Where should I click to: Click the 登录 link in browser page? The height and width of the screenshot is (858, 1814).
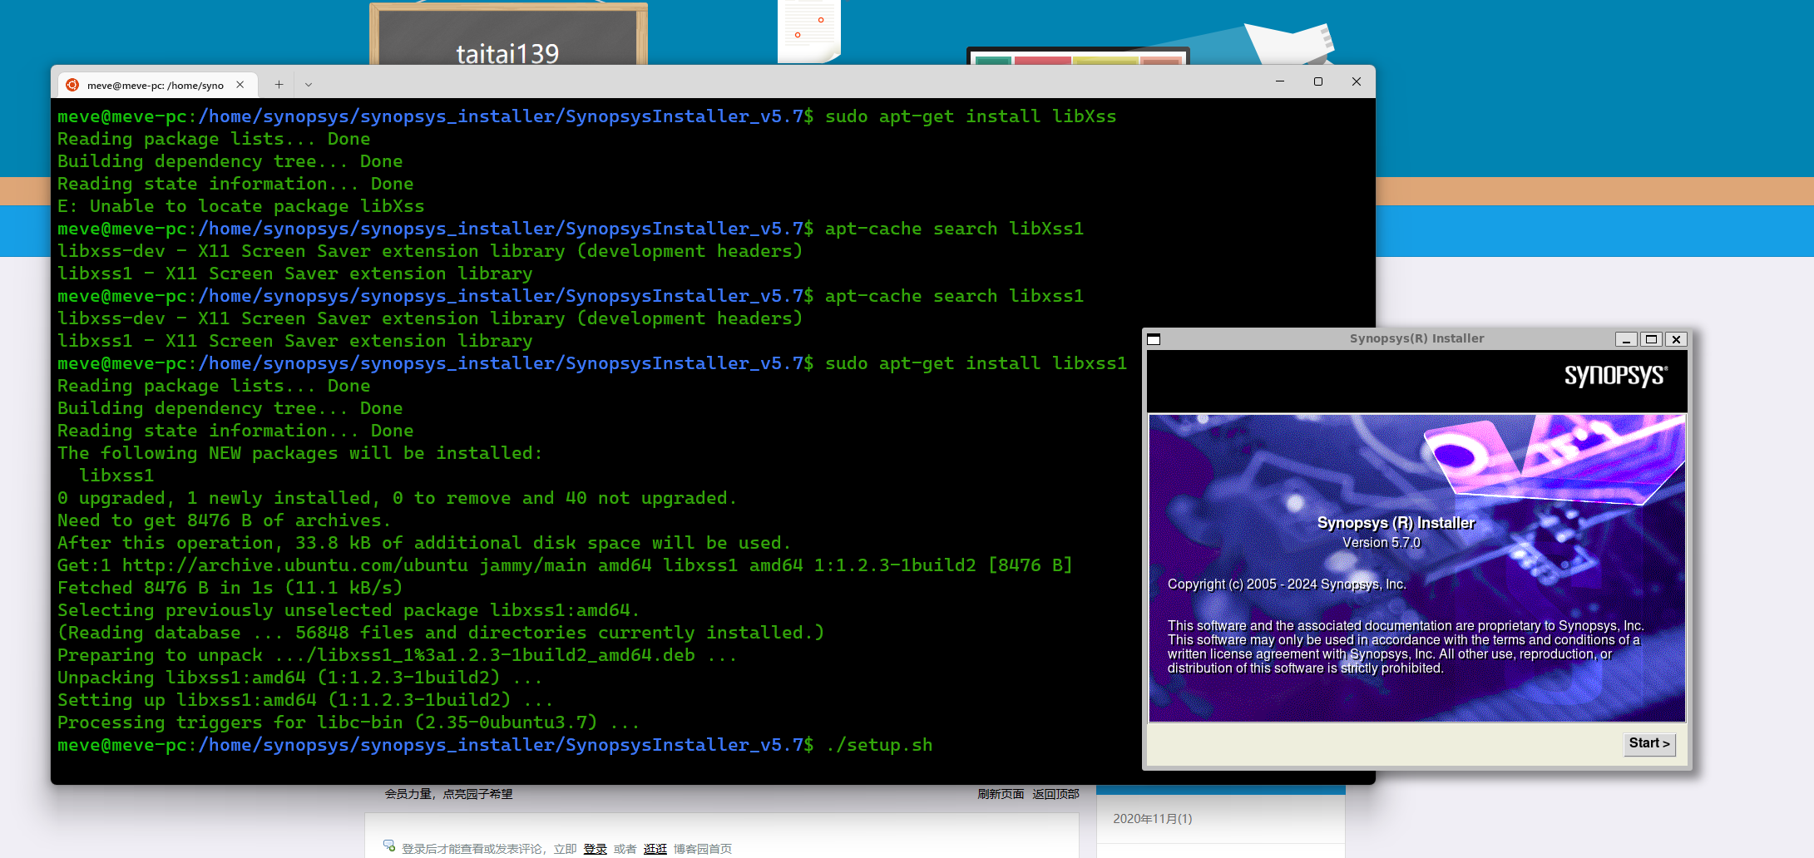(596, 849)
